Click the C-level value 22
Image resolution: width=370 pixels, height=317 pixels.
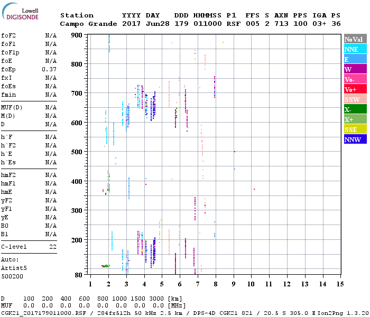[x=53, y=247]
